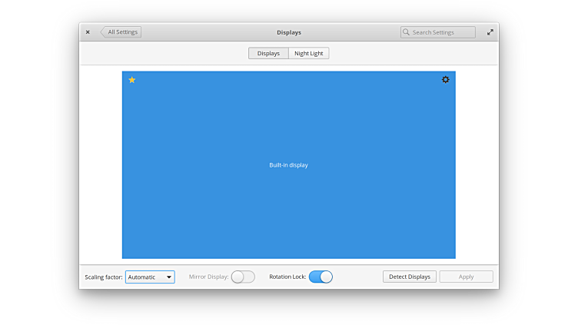Click the "Scaling factor:" label
578x325 pixels.
[x=104, y=277]
